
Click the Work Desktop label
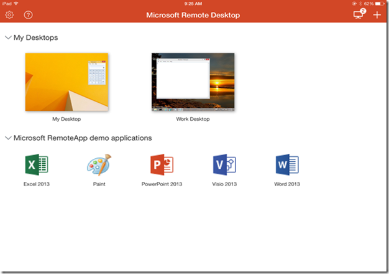(x=193, y=119)
